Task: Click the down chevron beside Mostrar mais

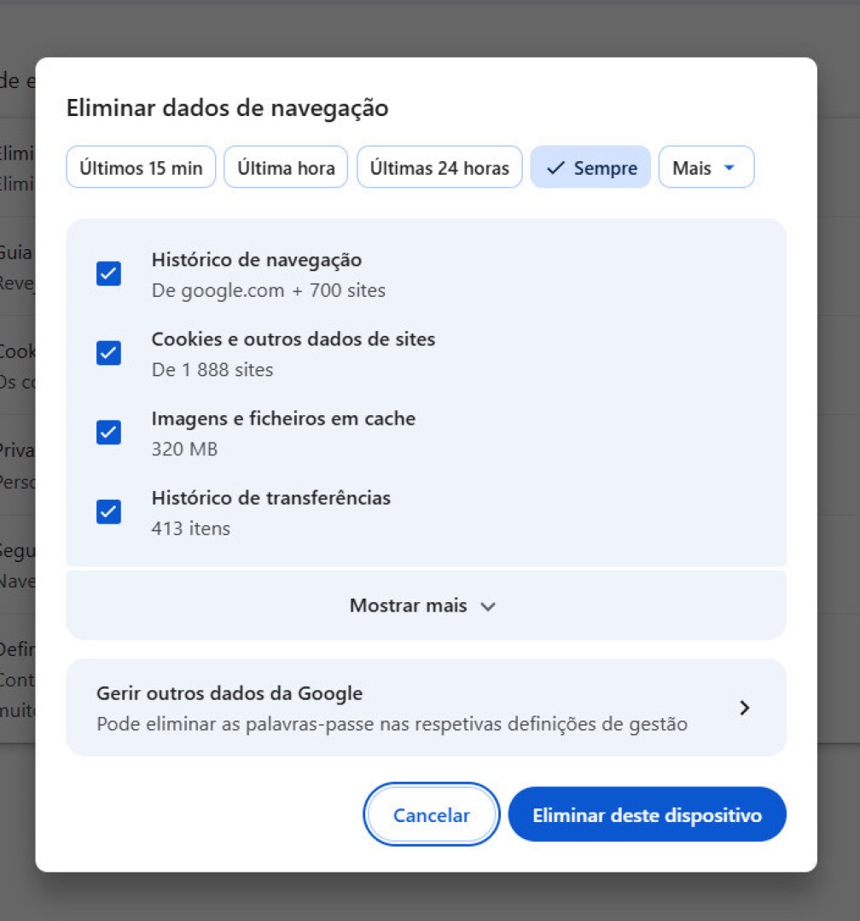Action: pos(488,605)
